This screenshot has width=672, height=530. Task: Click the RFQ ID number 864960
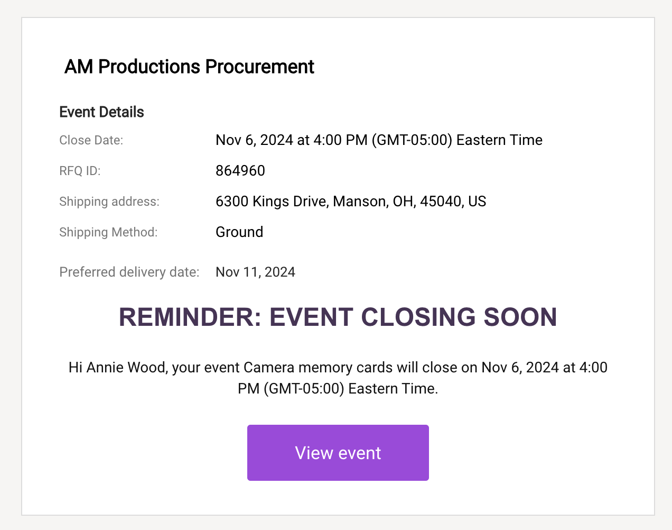coord(240,171)
